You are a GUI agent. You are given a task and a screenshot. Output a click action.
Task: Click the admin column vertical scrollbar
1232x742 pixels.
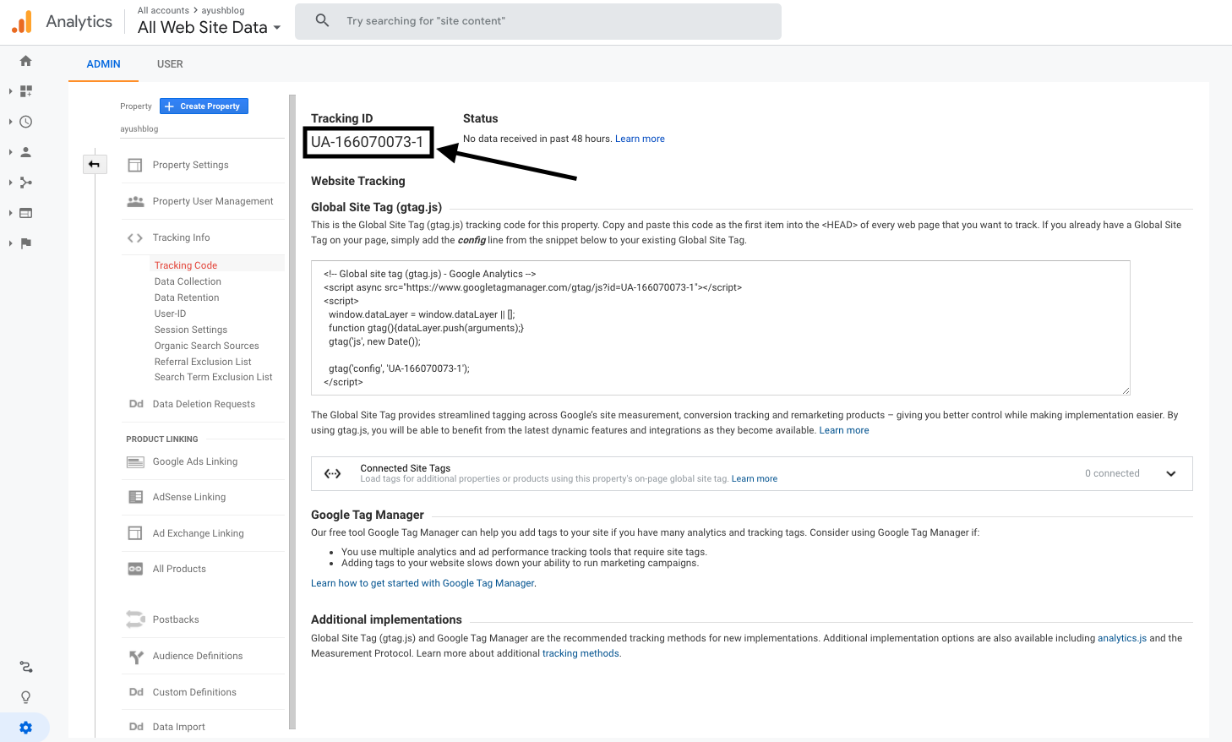(292, 412)
